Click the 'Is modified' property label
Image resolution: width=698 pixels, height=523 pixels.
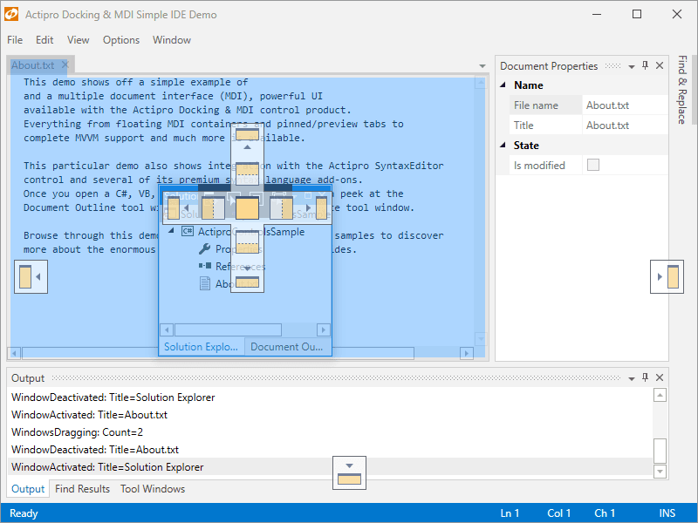(539, 165)
